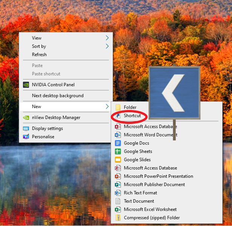Click the second Microsoft Access Database icon
Screen dimensions: 232x226
tap(118, 168)
